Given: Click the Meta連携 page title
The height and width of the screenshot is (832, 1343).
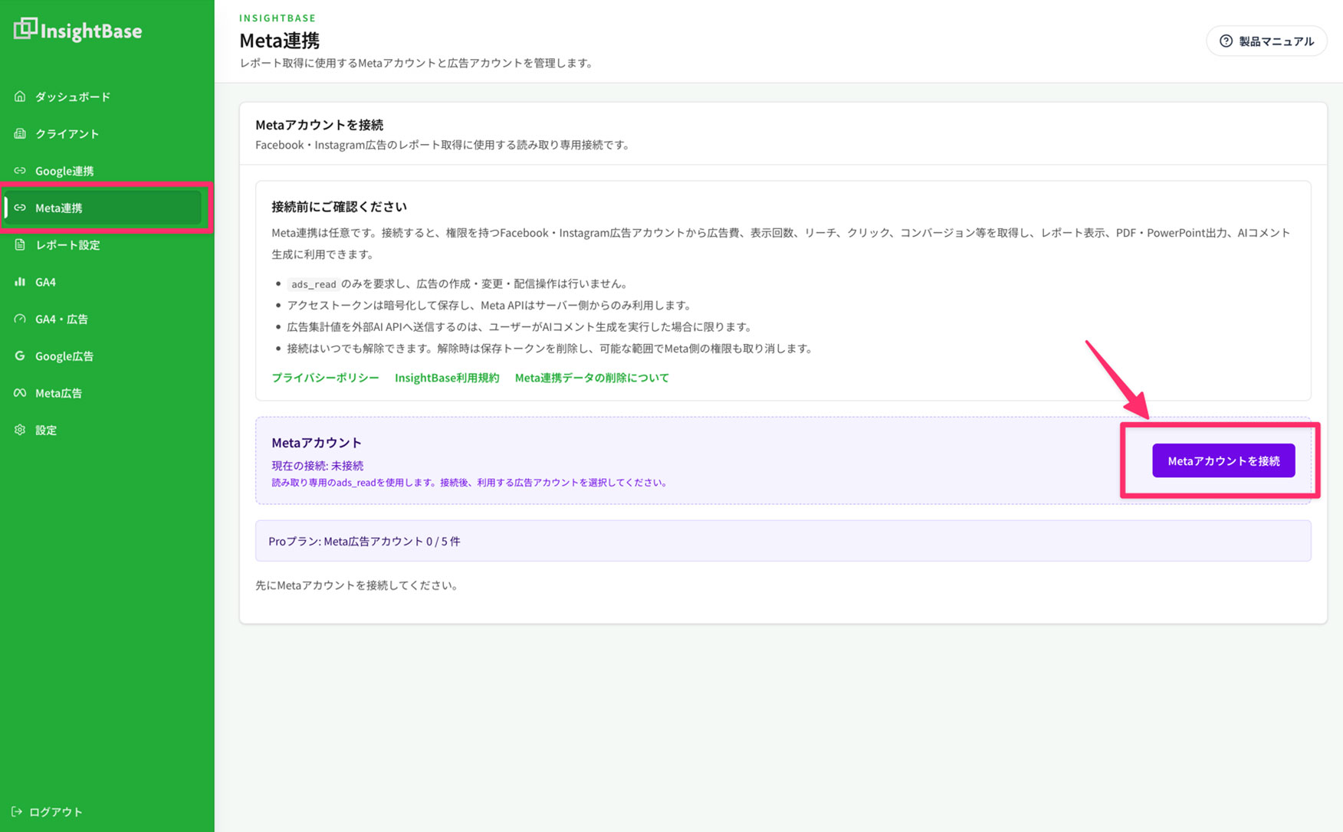Looking at the screenshot, I should 280,40.
